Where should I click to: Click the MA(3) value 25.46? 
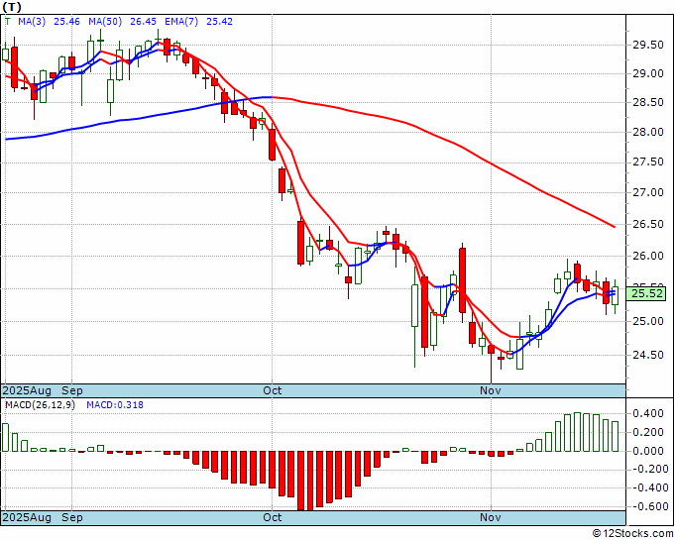(66, 22)
